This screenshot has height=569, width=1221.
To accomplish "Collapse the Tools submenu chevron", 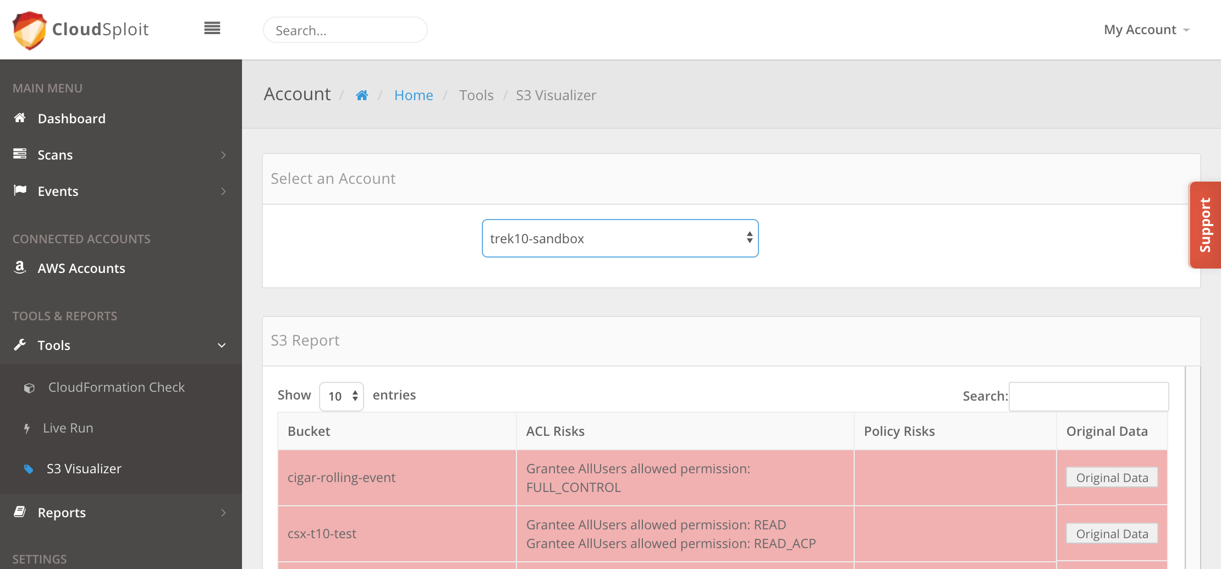I will [222, 346].
